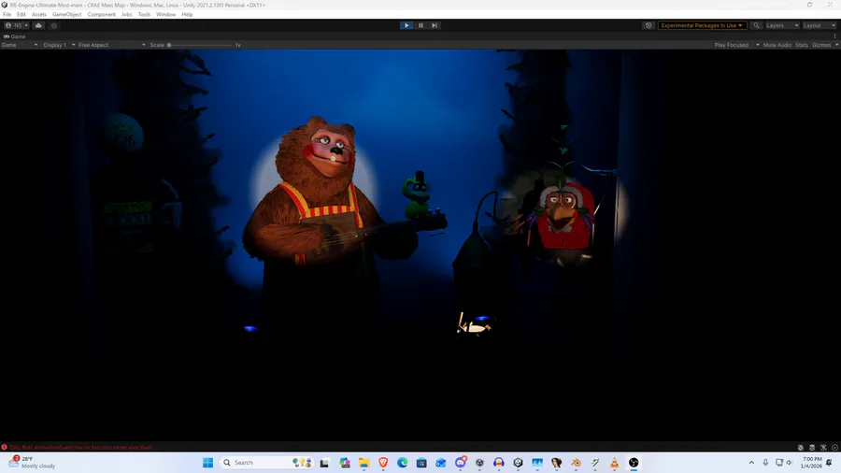Screen dimensions: 841x473
Task: Open the Game view mode dropdown
Action: point(20,45)
